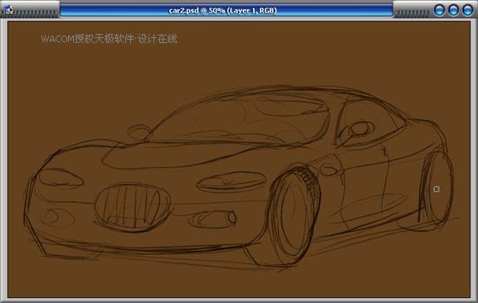The width and height of the screenshot is (478, 303).
Task: Click the fog light below the left headlight
Action: coord(212,219)
